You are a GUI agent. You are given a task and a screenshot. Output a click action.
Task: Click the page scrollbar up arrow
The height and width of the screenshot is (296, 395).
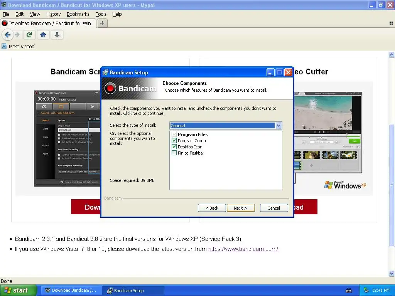click(392, 54)
